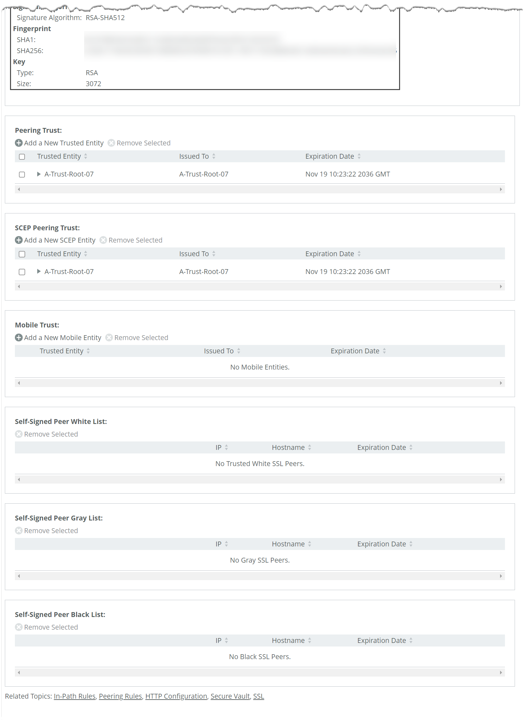Sort Gray List by Hostname column
Image resolution: width=525 pixels, height=720 pixels.
(309, 544)
